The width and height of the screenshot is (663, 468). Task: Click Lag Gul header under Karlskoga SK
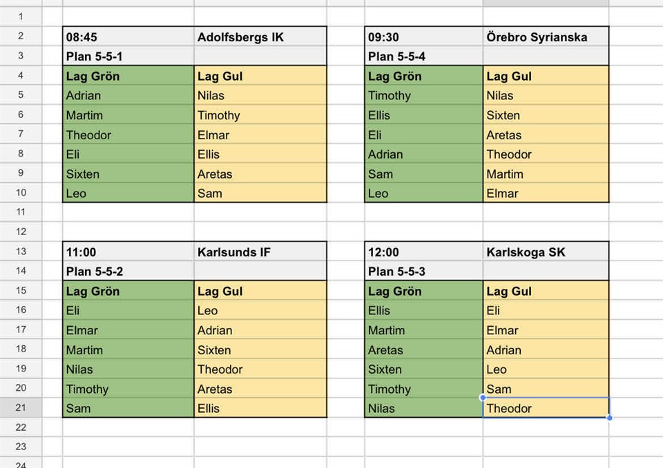pyautogui.click(x=546, y=292)
